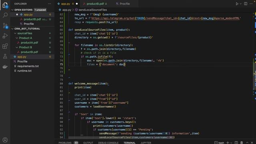Click line number 75 in gutter
This screenshot has width=256, height=144.
pos(61,64)
